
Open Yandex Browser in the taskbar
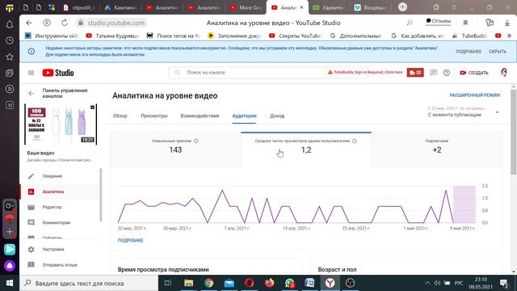click(330, 283)
